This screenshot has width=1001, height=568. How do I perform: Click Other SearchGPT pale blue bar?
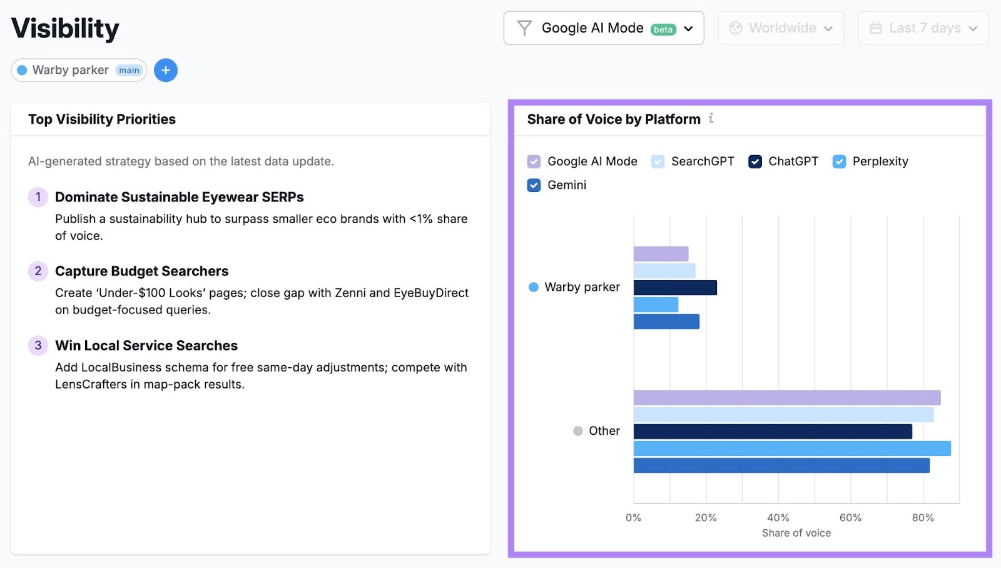[783, 415]
